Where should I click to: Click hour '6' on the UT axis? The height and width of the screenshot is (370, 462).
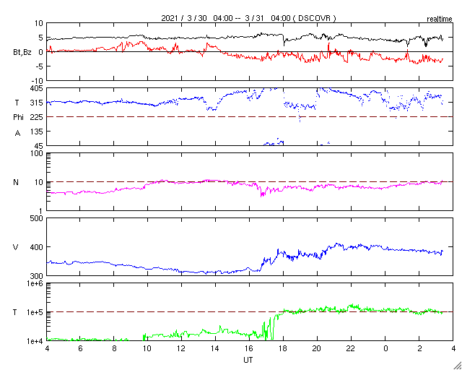click(x=80, y=348)
